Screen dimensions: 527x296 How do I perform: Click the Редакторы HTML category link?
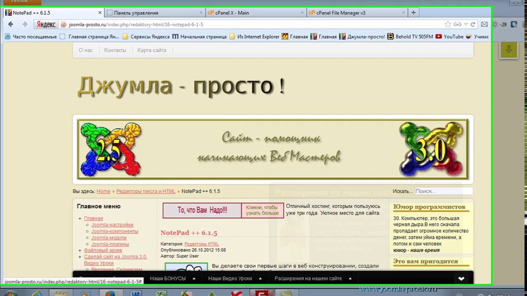pyautogui.click(x=201, y=244)
